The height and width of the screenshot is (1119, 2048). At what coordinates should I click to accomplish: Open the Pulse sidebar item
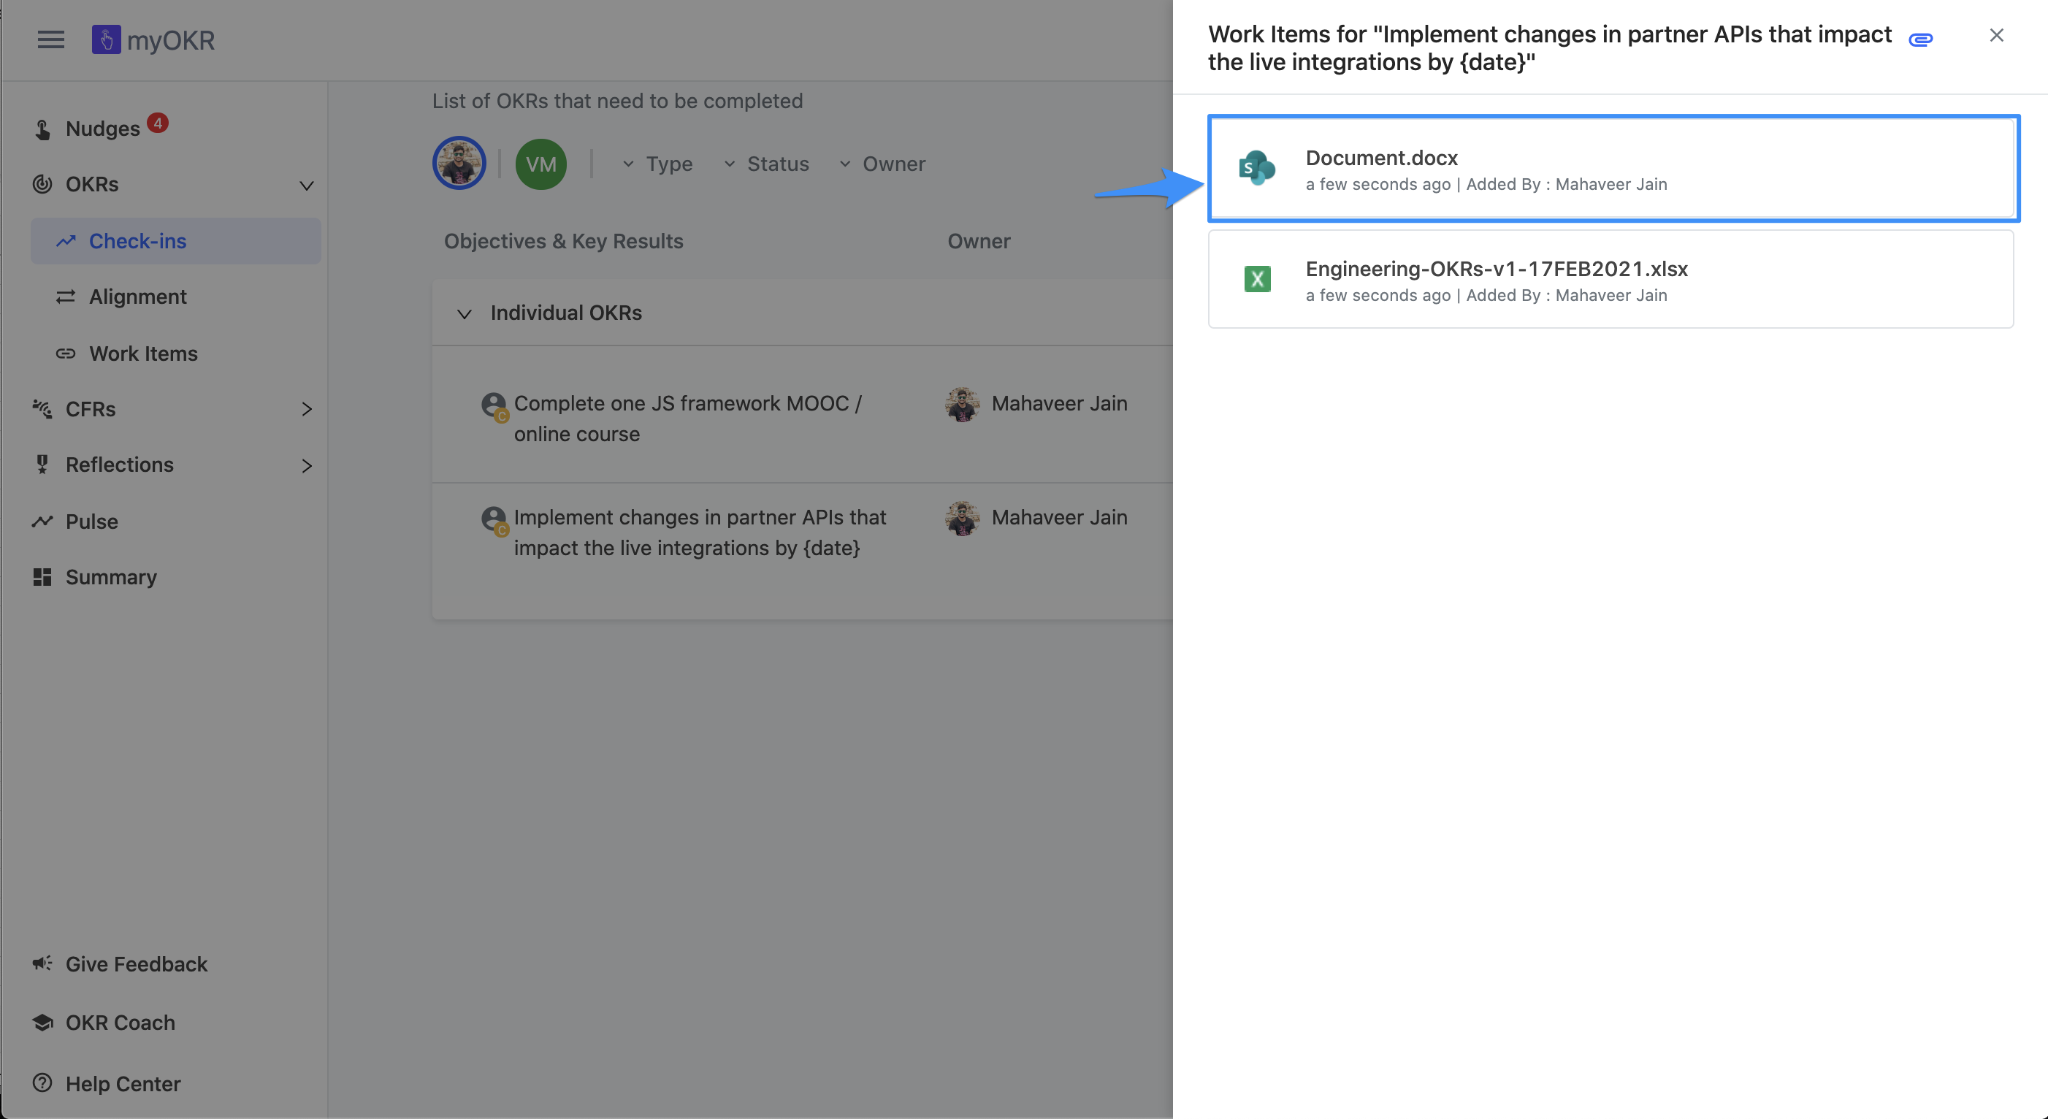click(x=91, y=522)
